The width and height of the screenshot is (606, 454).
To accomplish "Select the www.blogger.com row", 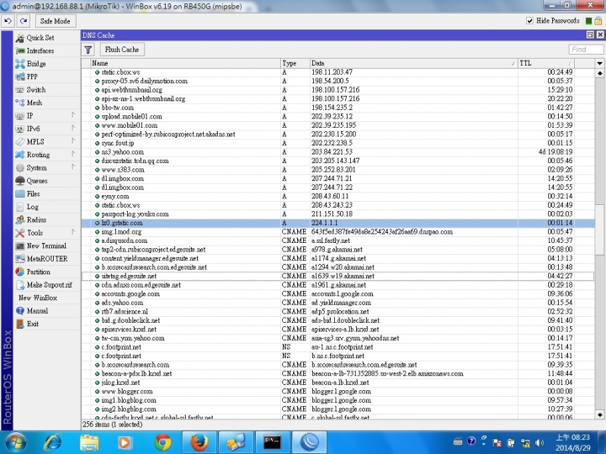I will click(x=338, y=392).
